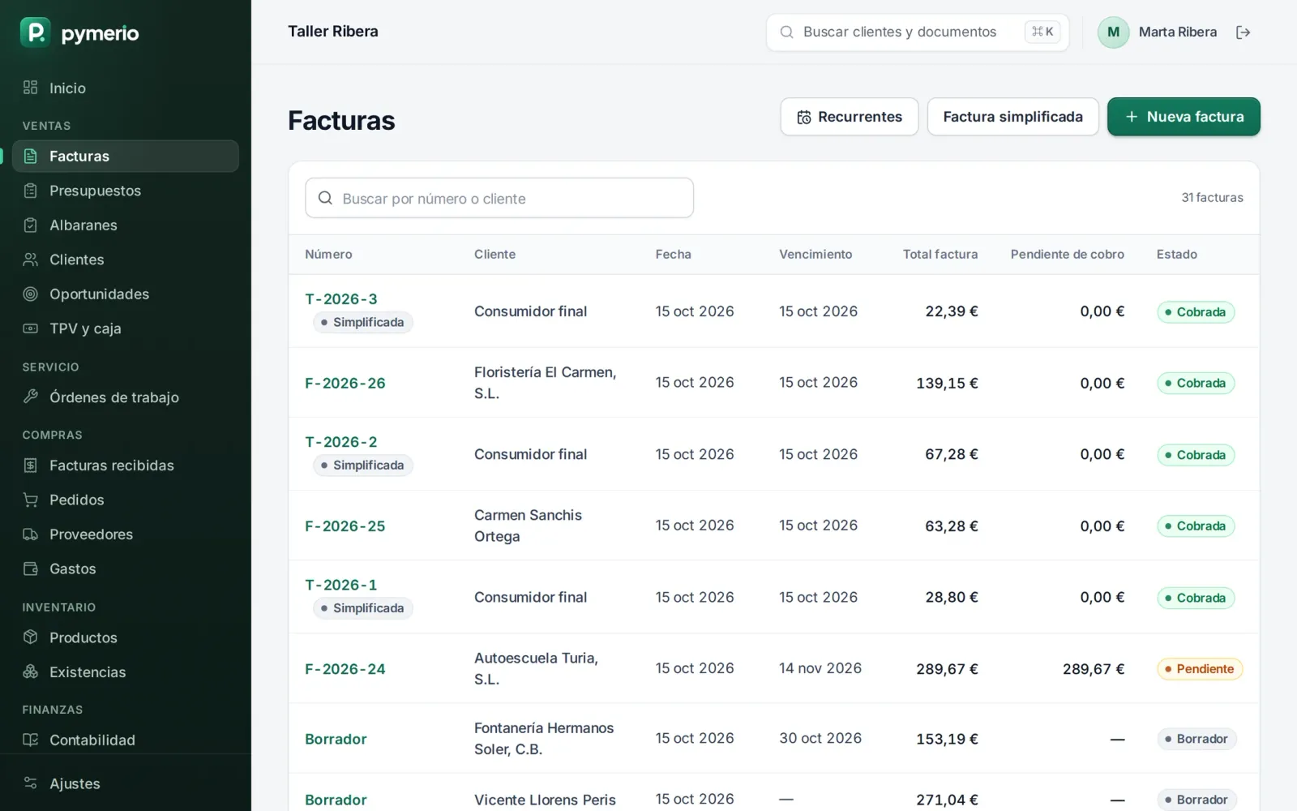Open the Recurrentes invoices button
Image resolution: width=1297 pixels, height=811 pixels.
pos(849,117)
